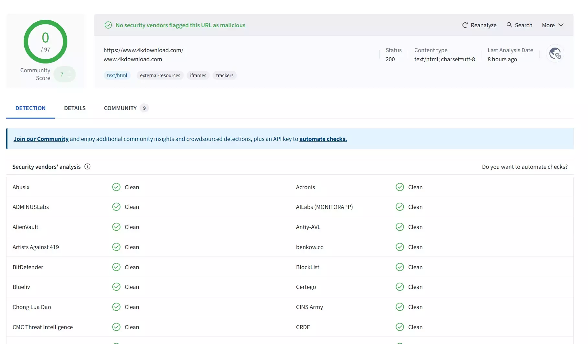
Task: Click the globe link icon beside Last Analysis Date
Action: point(555,53)
